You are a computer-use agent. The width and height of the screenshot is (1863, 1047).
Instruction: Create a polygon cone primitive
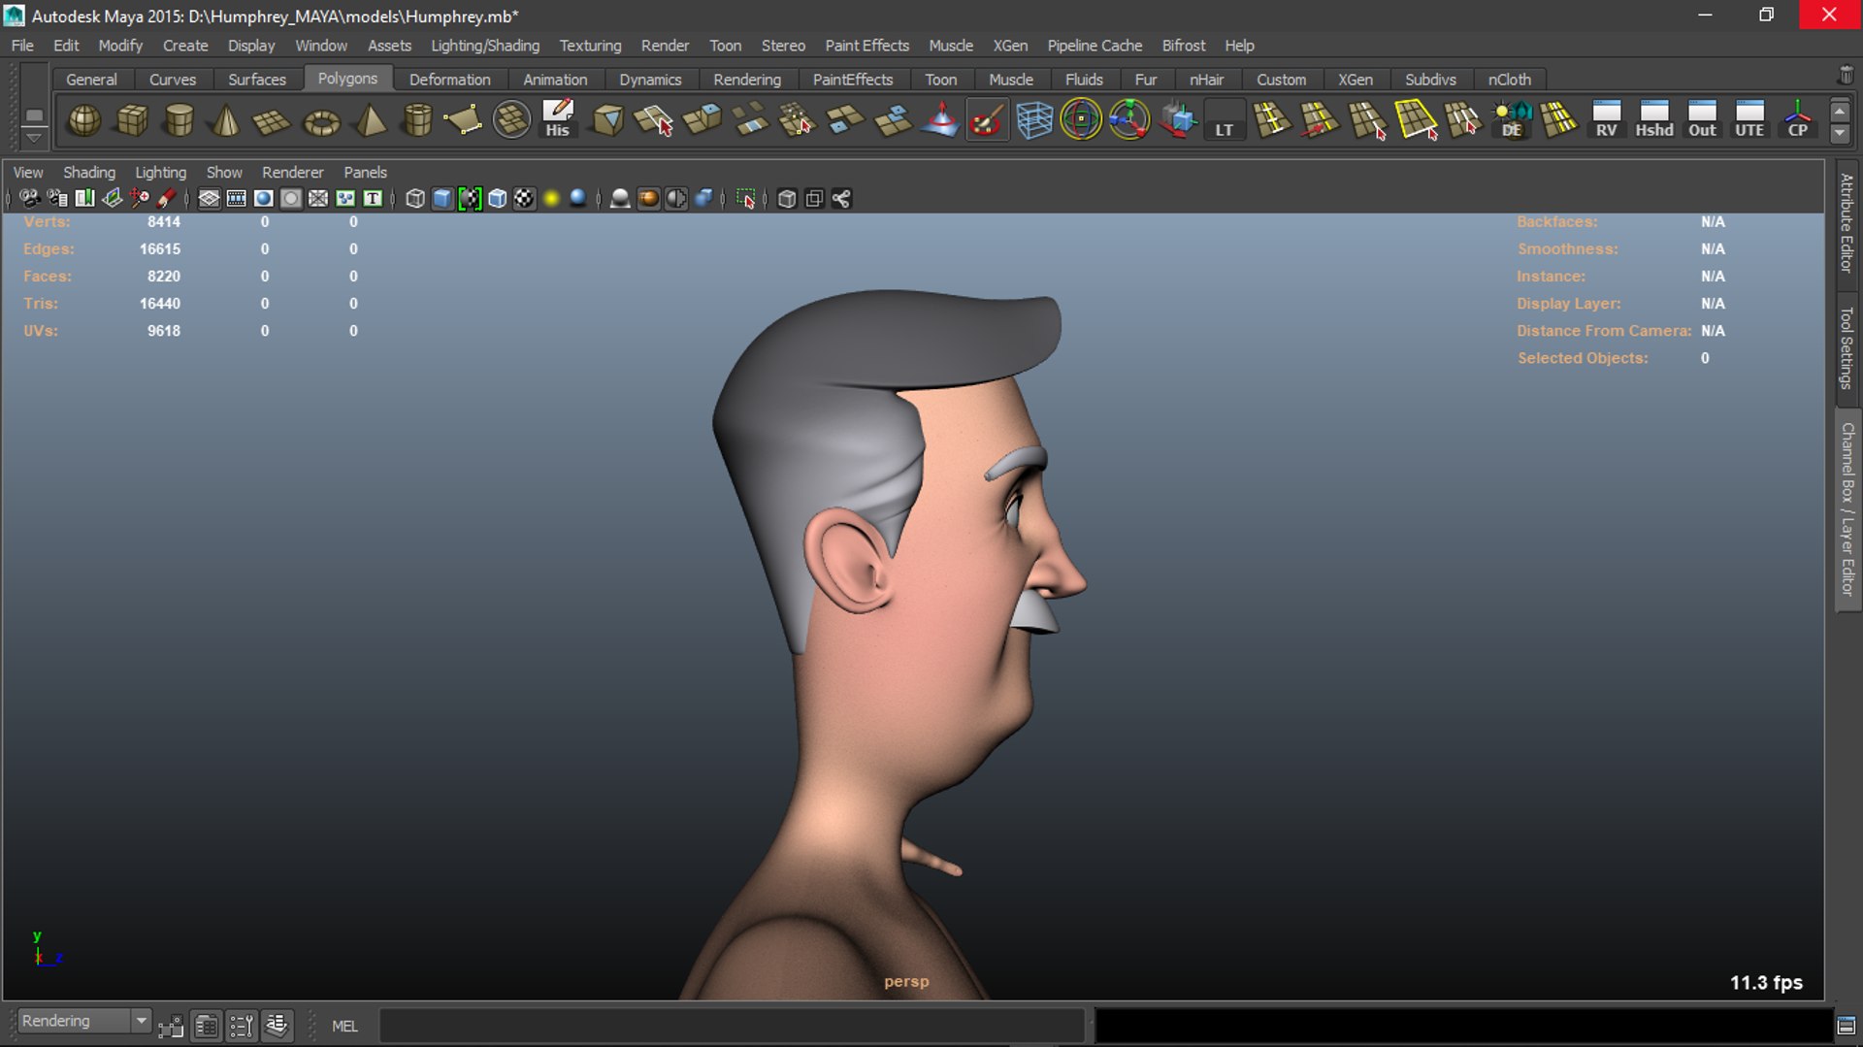[226, 120]
